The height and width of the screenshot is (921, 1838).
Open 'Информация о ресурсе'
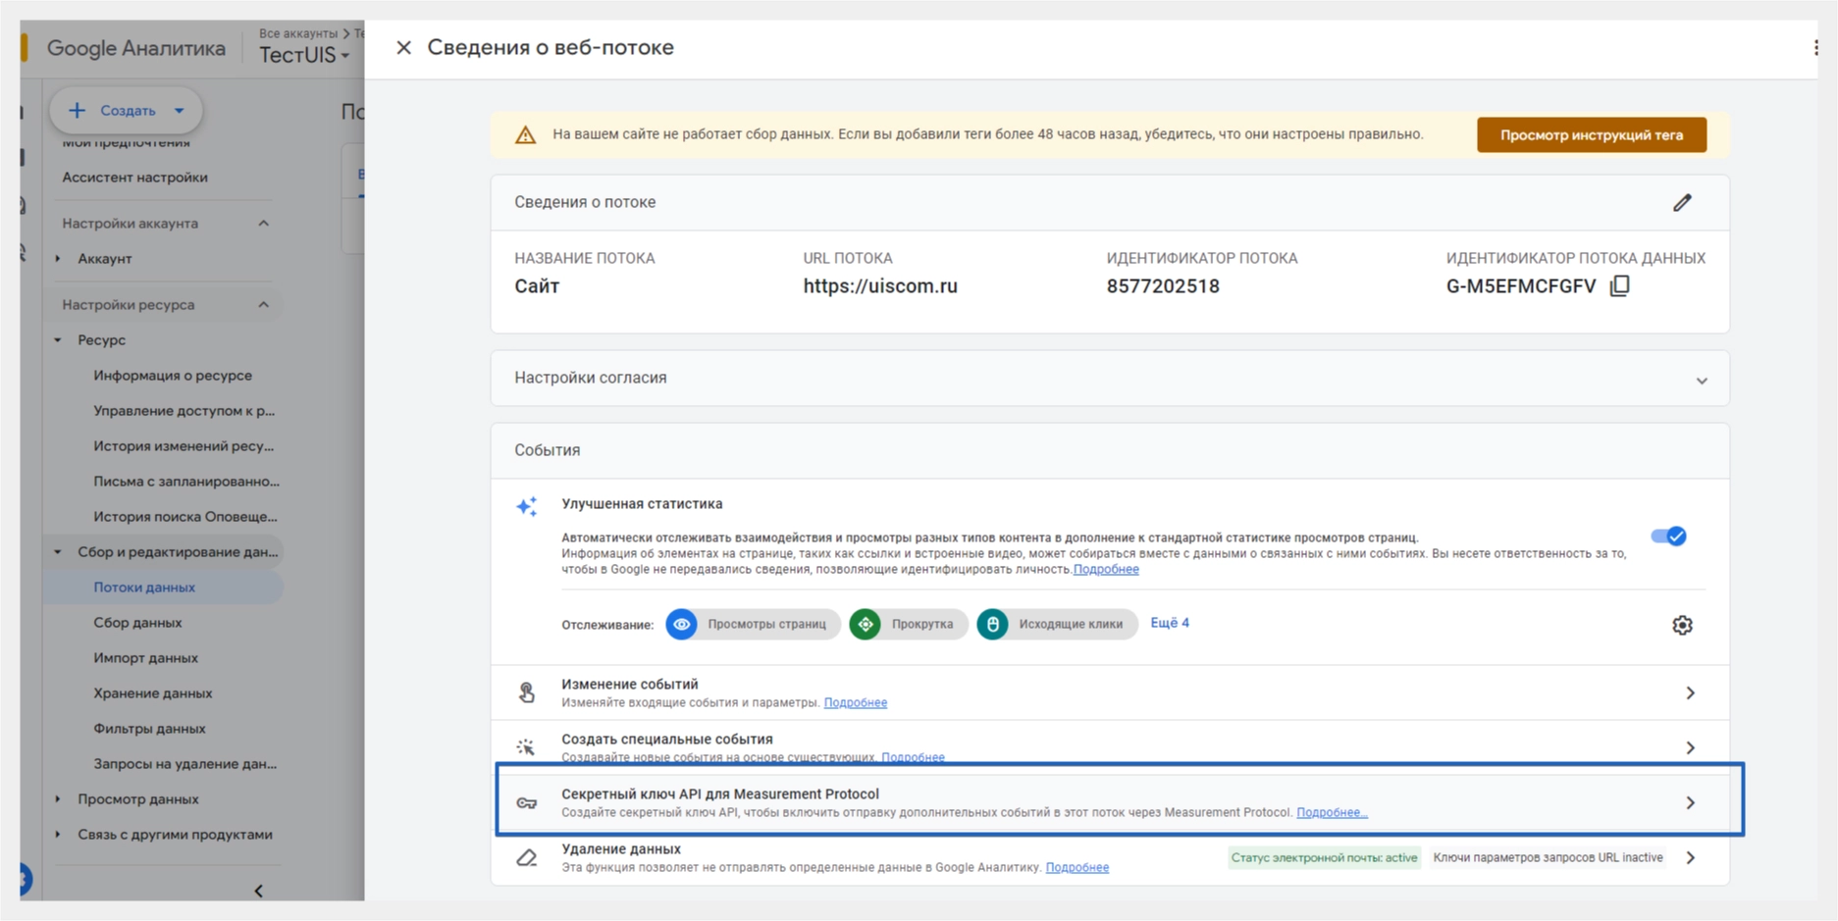point(173,376)
